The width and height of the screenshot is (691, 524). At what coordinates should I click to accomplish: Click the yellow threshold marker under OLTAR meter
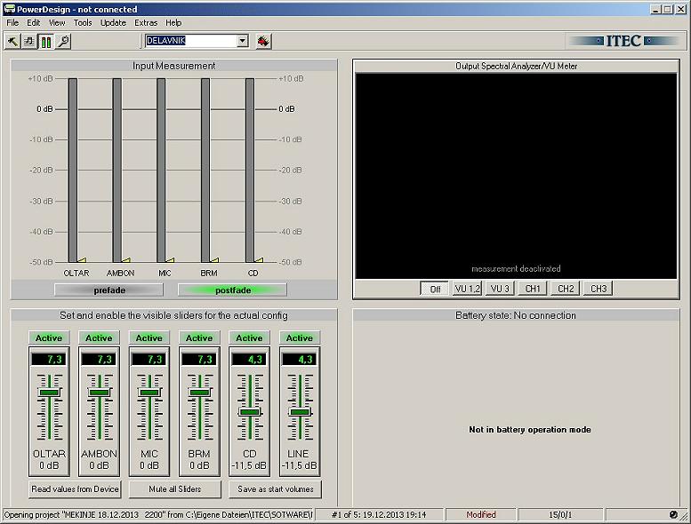click(x=83, y=260)
